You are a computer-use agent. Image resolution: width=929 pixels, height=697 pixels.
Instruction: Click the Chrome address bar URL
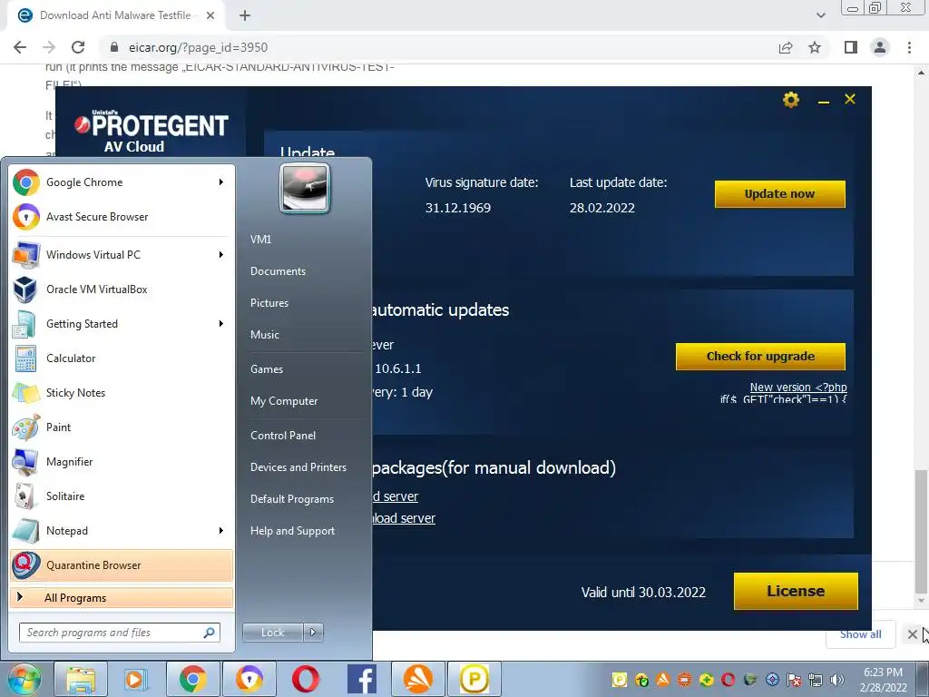pyautogui.click(x=198, y=47)
